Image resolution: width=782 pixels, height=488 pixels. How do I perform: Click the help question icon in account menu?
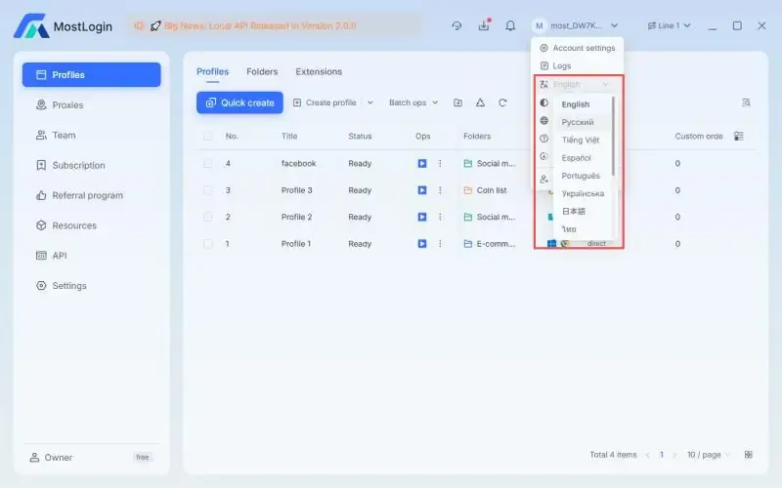click(x=544, y=139)
